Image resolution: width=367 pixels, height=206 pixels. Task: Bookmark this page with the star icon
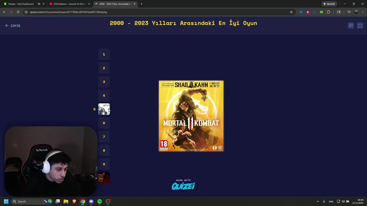291,12
